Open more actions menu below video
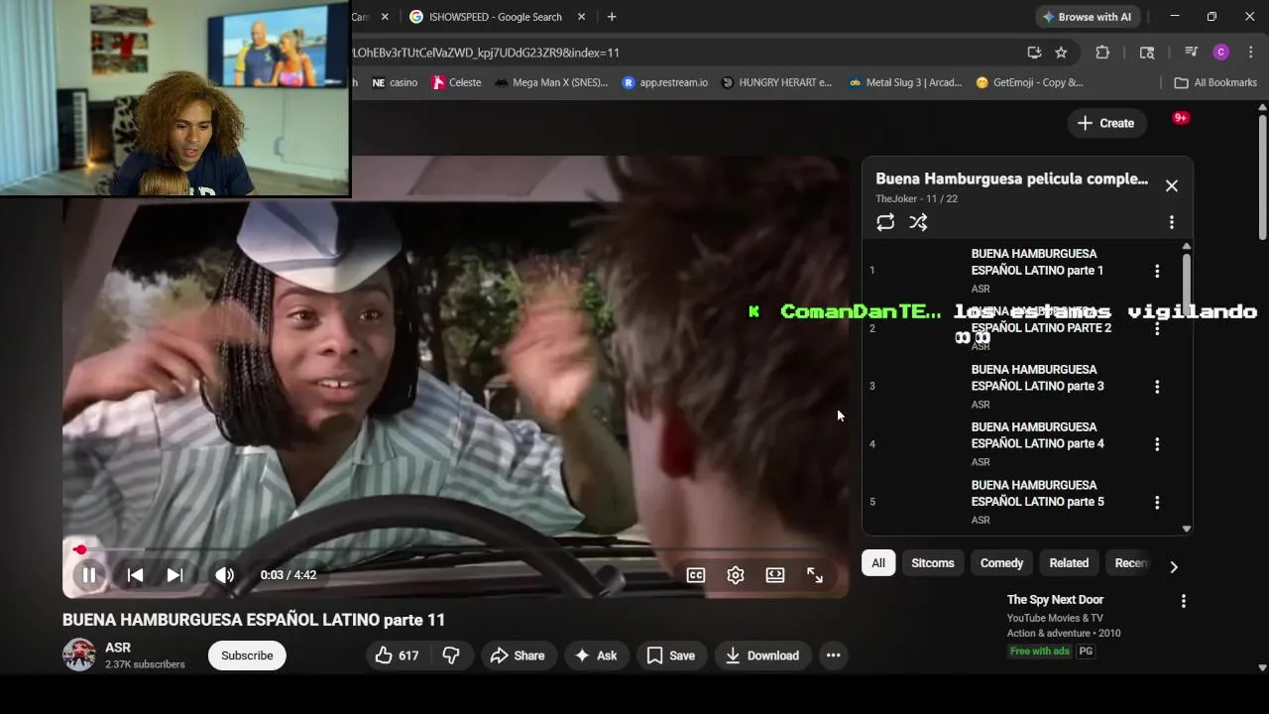 pyautogui.click(x=833, y=655)
